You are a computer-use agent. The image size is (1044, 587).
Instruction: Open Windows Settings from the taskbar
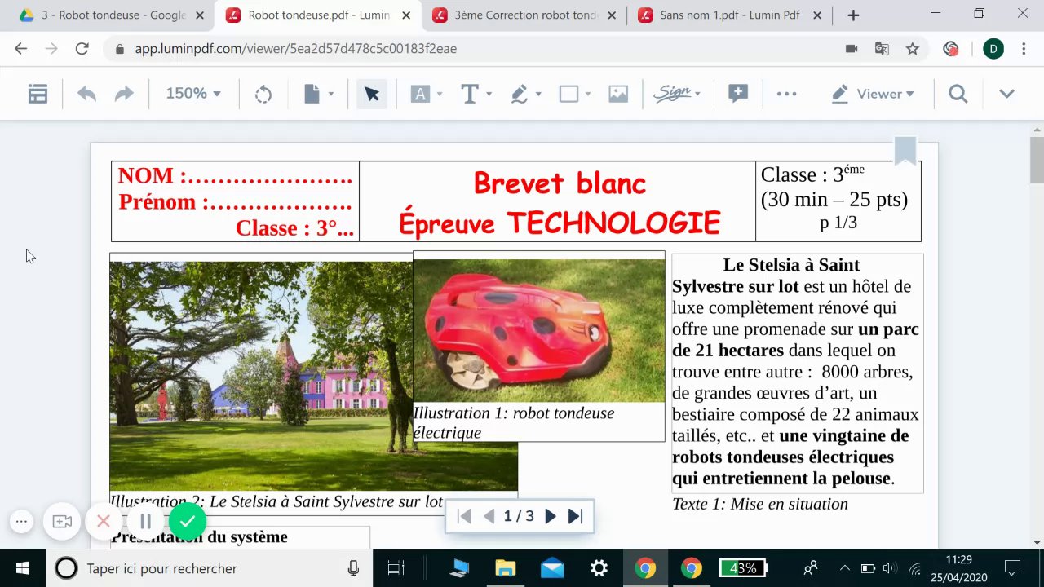pyautogui.click(x=599, y=568)
